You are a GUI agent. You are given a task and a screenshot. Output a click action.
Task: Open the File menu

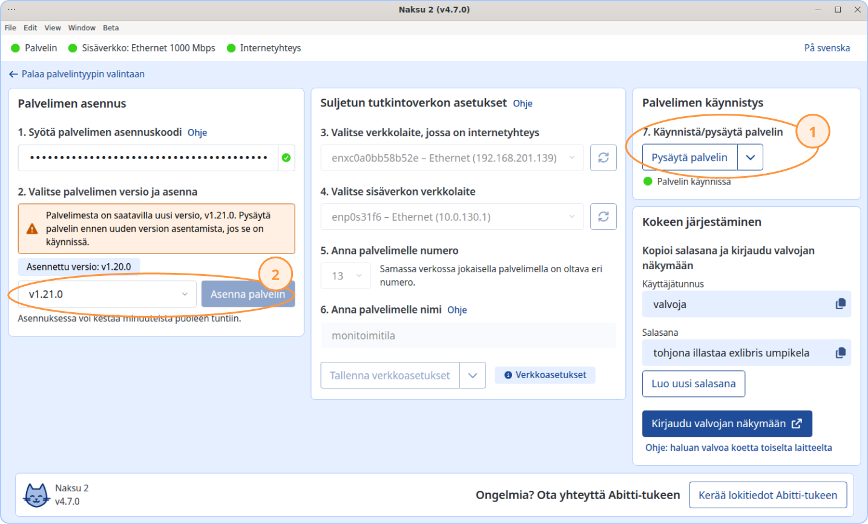pyautogui.click(x=10, y=28)
